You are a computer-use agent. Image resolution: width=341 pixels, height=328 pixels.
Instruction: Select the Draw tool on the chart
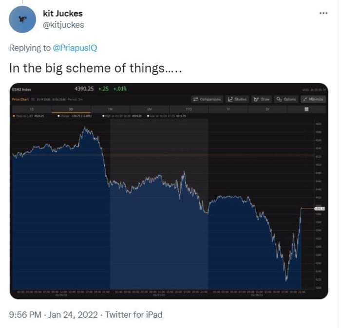click(262, 99)
